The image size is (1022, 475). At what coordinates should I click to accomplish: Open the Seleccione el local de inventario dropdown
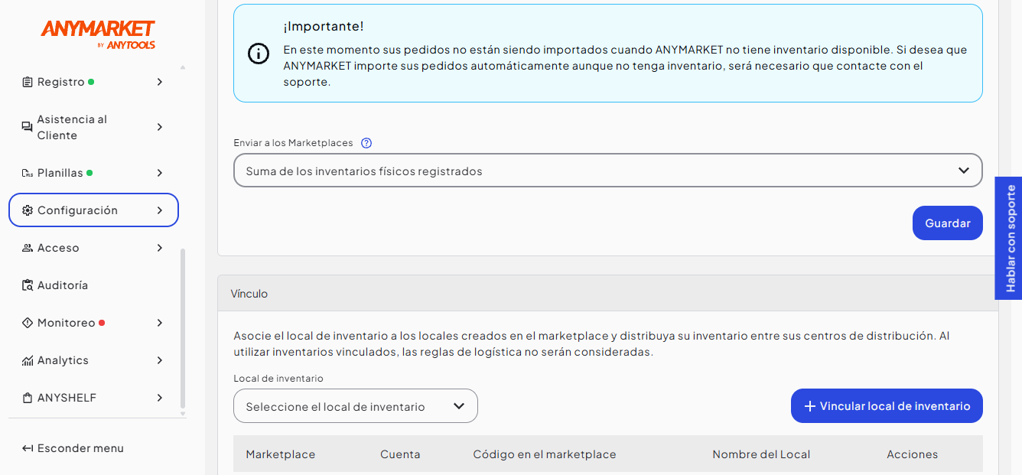click(x=356, y=406)
